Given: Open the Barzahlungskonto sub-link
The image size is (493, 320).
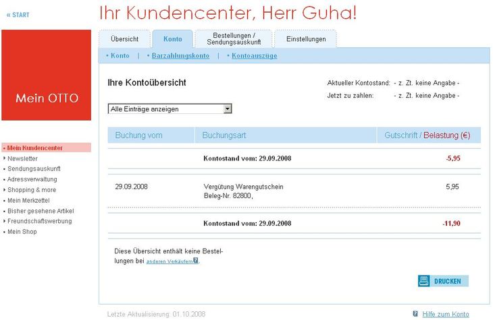Looking at the screenshot, I should (x=180, y=56).
